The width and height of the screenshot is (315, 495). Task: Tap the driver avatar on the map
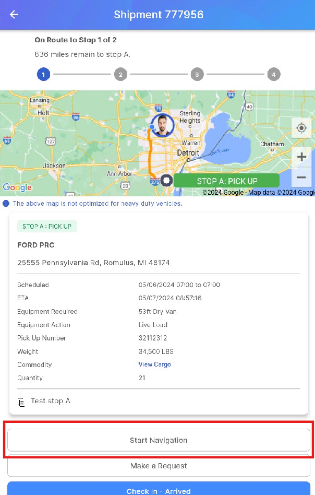click(x=162, y=125)
